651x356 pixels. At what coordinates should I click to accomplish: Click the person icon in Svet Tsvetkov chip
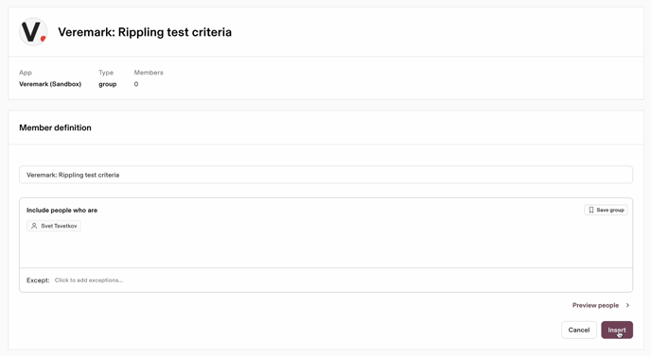click(x=34, y=226)
